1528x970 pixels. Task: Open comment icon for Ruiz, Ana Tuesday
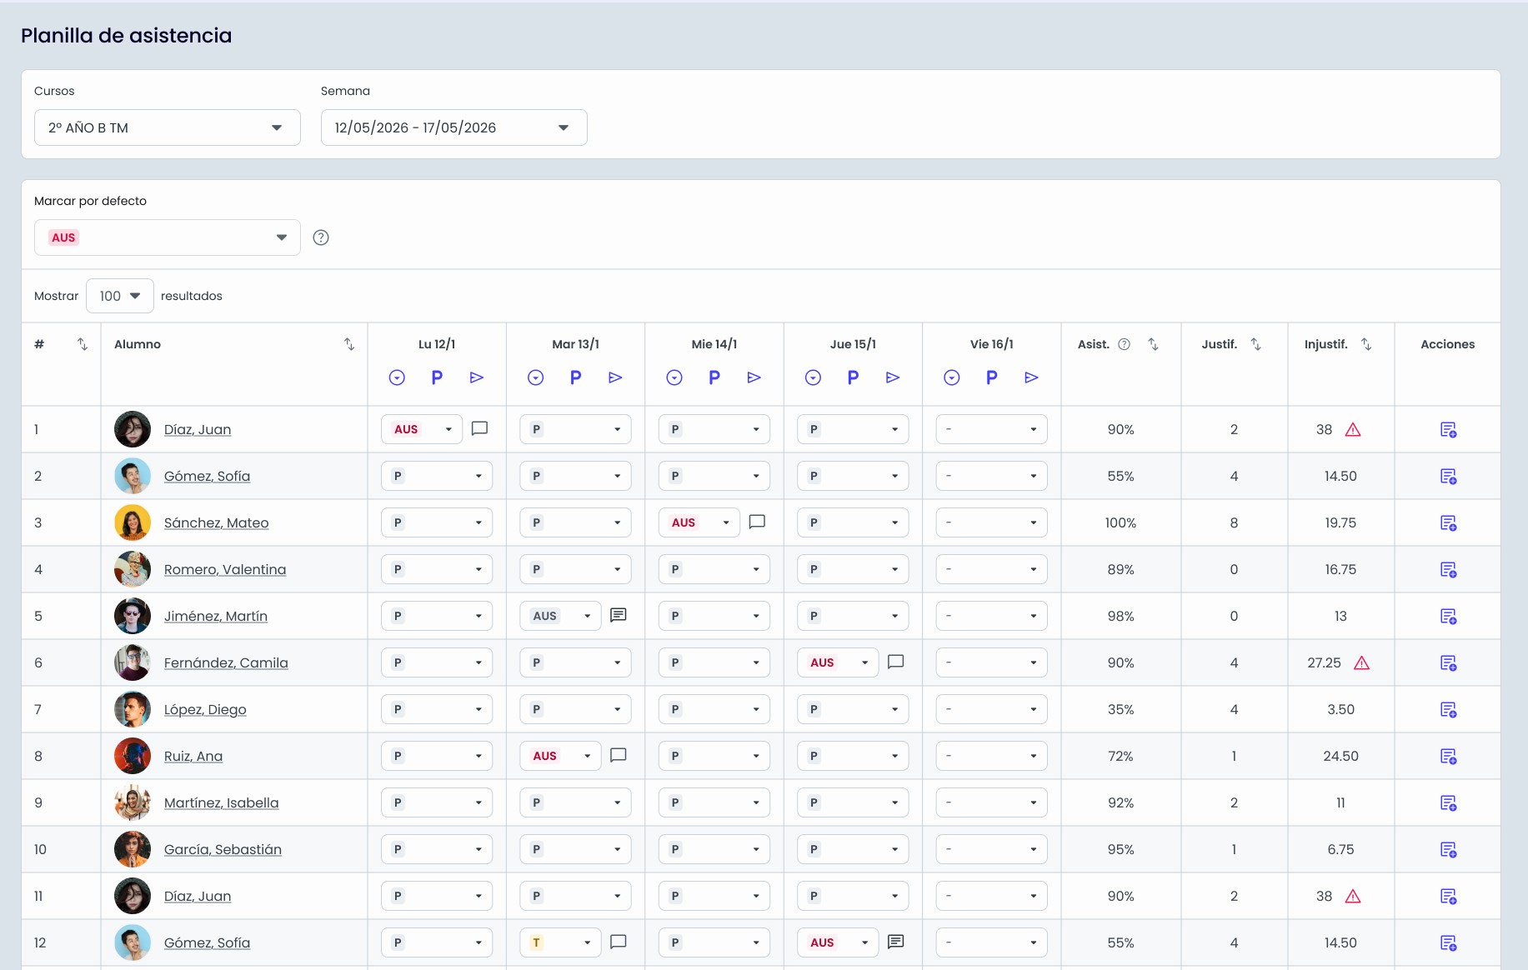coord(619,755)
